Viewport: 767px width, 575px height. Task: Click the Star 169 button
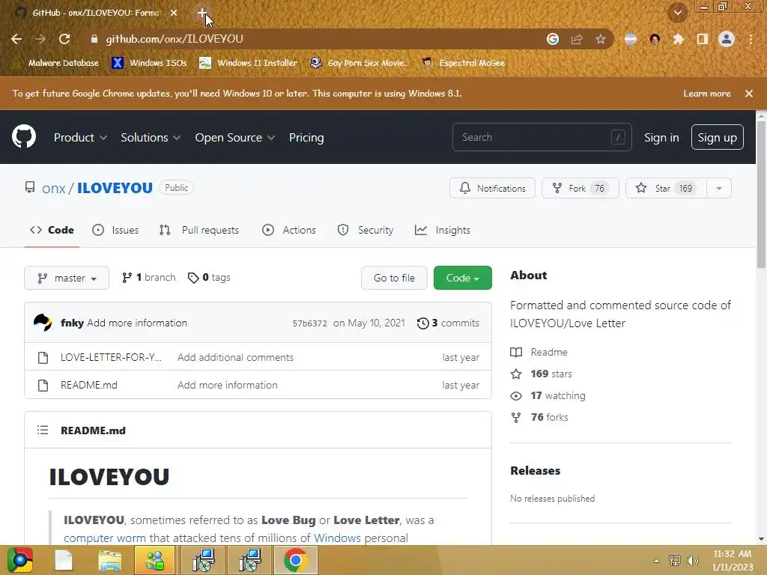(666, 188)
